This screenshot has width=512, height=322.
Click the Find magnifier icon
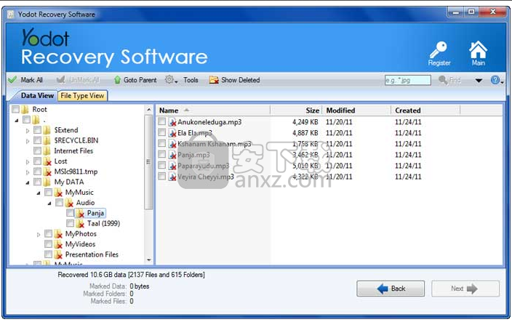click(443, 80)
